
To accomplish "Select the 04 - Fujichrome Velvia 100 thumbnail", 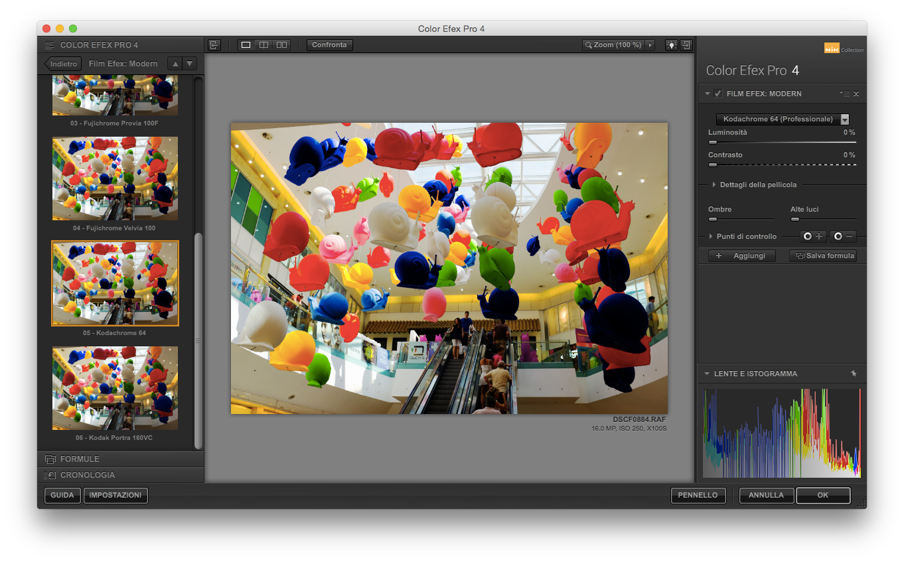I will point(114,178).
